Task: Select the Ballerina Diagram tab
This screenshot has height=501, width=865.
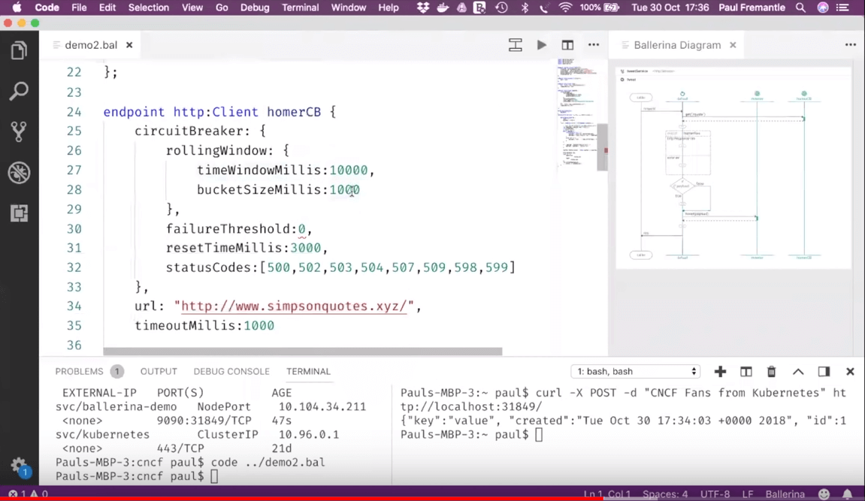Action: pyautogui.click(x=677, y=45)
